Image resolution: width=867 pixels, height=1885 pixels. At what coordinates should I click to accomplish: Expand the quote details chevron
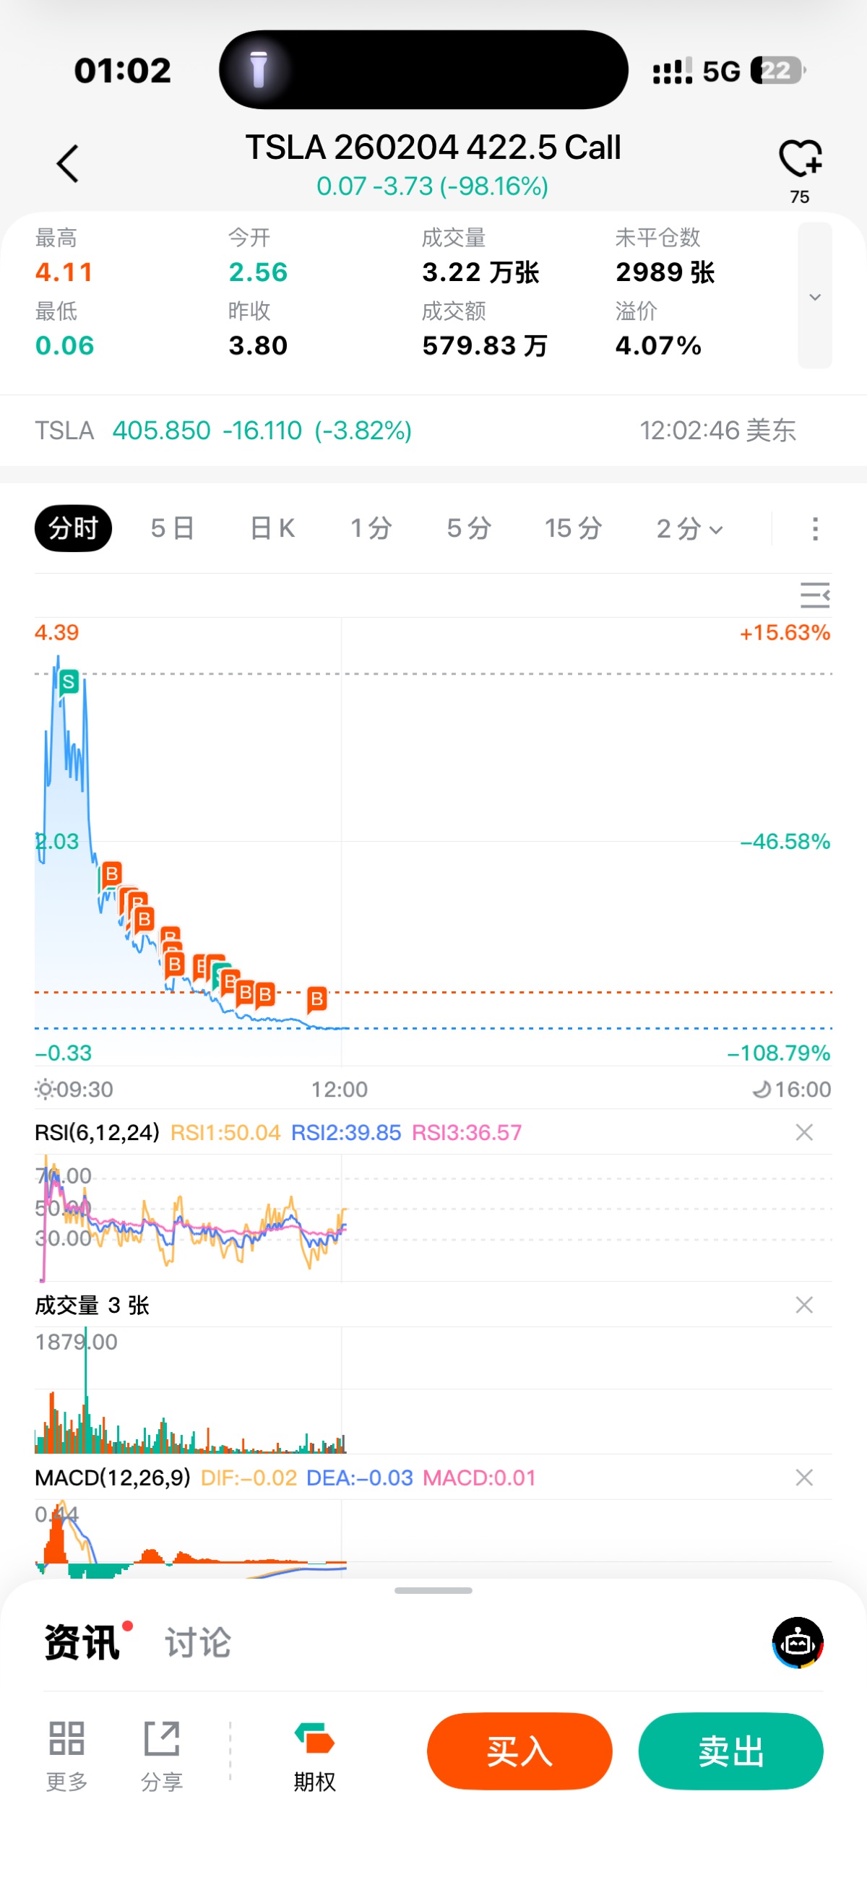[x=814, y=296]
